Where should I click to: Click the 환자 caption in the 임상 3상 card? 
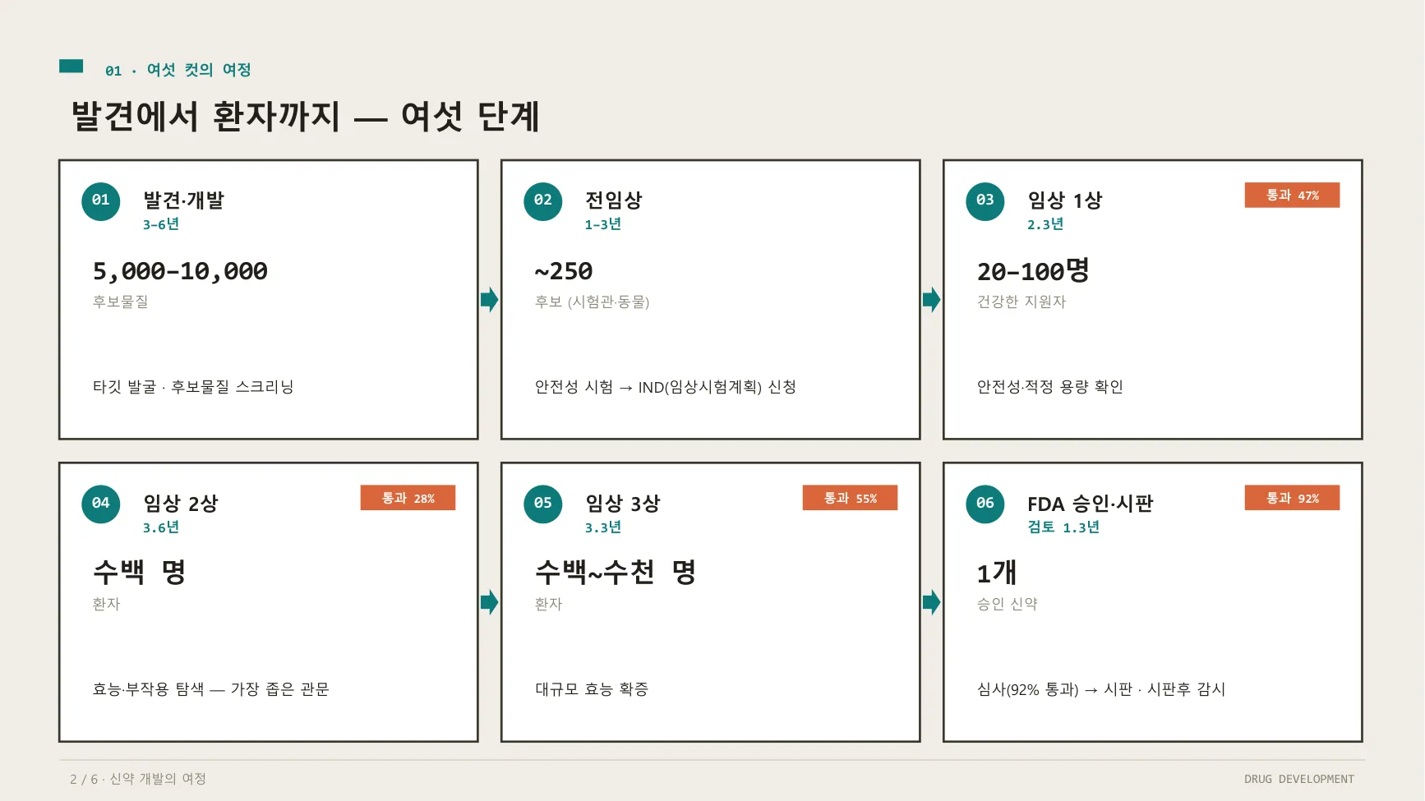(549, 604)
